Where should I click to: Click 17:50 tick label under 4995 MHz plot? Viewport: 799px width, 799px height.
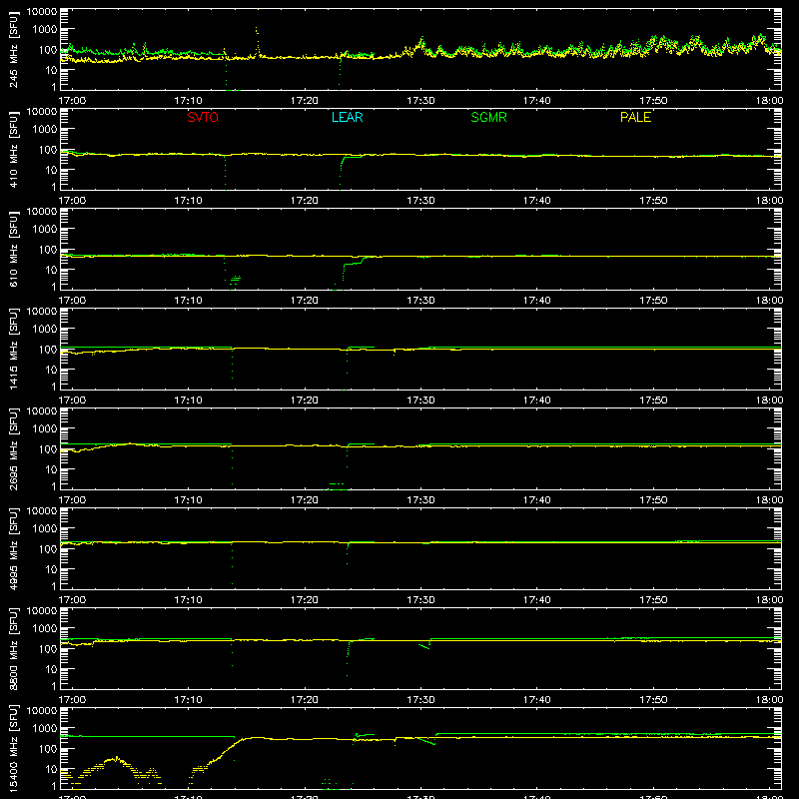coord(653,600)
